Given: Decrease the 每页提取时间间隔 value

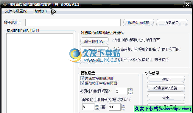Looking at the screenshot, I should pos(130,93).
